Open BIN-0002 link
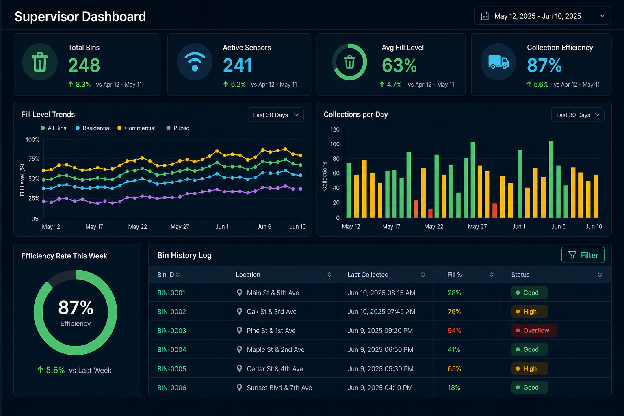Image resolution: width=624 pixels, height=416 pixels. [x=172, y=312]
